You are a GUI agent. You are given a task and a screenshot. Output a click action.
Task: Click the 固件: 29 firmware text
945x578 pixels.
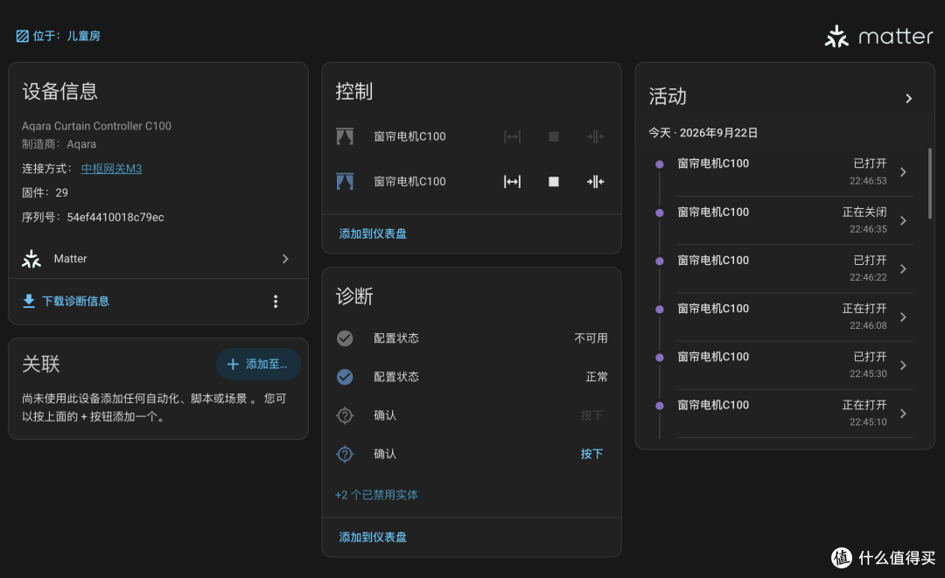coord(45,192)
